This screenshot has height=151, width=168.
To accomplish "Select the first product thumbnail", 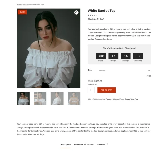I will 23,98.
